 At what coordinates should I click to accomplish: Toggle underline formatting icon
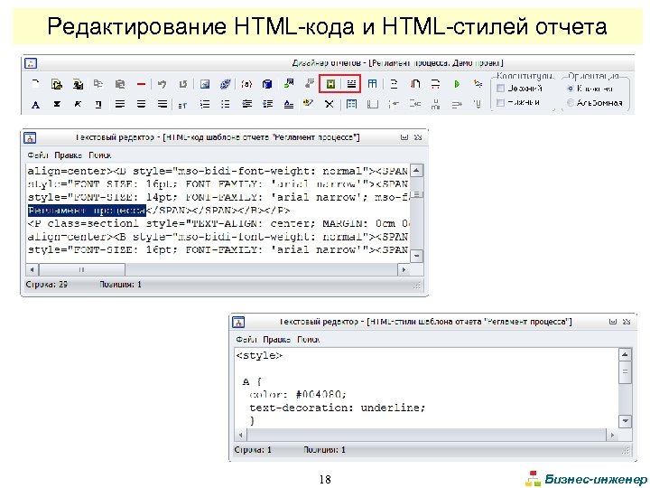click(x=98, y=105)
